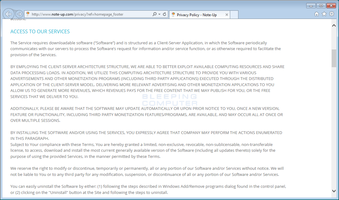Screen dimensions: 339x200
Task: Open the Tools gear menu
Action: coord(332,14)
